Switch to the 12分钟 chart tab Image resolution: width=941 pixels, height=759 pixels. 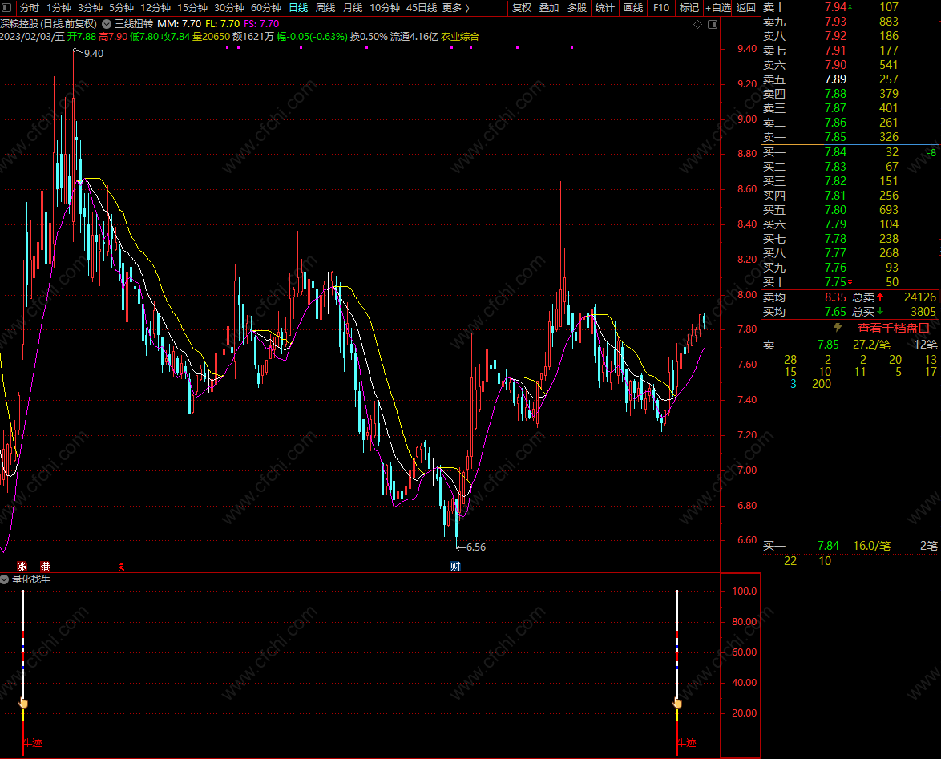(x=155, y=8)
